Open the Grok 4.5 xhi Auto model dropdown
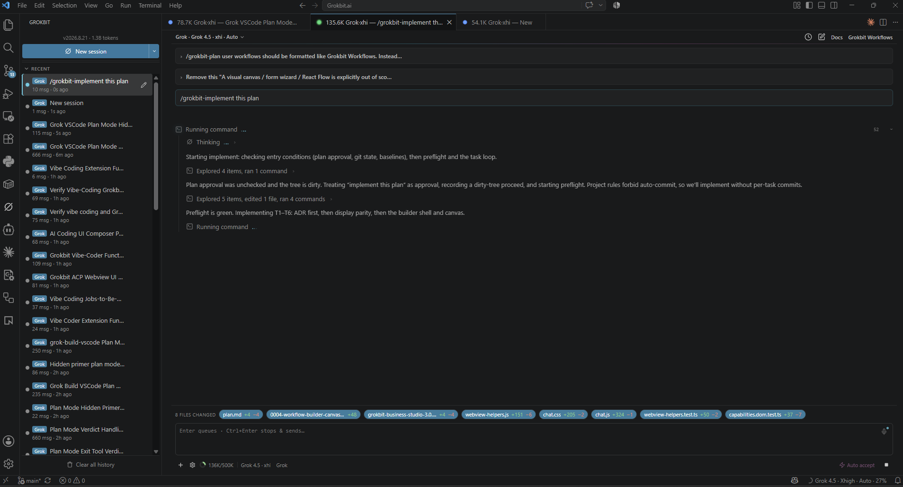Viewport: 903px width, 487px height. coord(210,37)
